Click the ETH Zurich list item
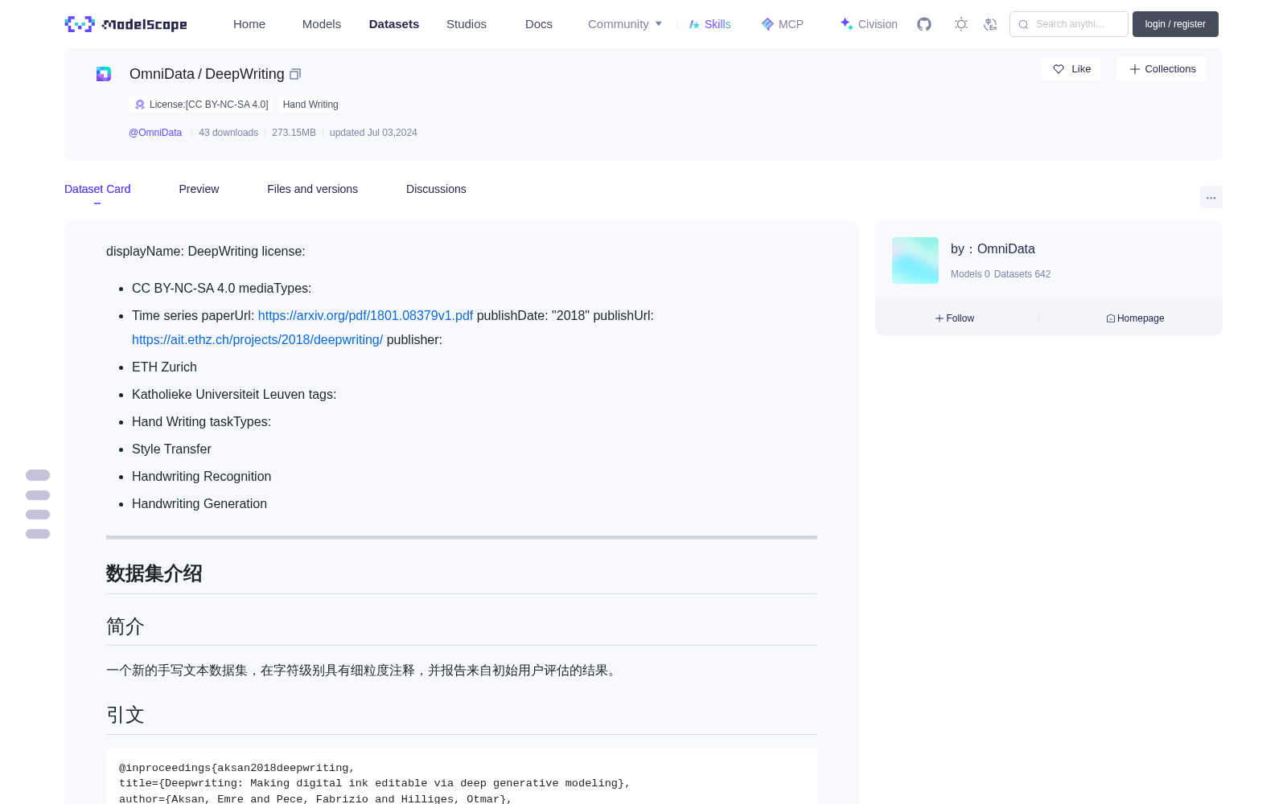Image resolution: width=1287 pixels, height=804 pixels. click(164, 367)
